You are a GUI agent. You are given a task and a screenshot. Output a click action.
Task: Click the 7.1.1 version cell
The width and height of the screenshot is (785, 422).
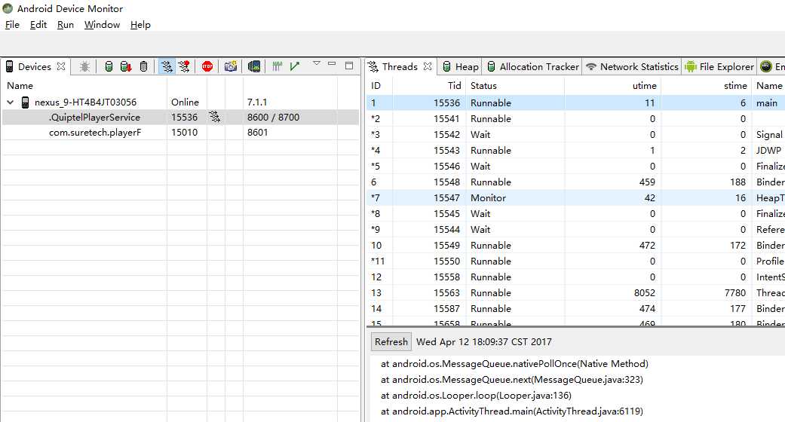[257, 102]
